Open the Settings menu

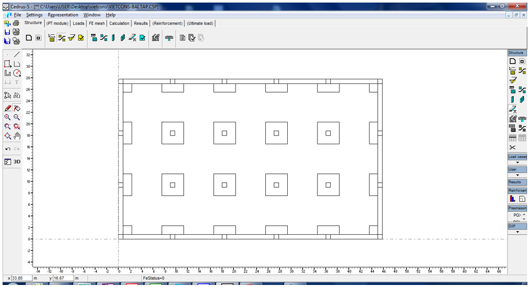34,15
